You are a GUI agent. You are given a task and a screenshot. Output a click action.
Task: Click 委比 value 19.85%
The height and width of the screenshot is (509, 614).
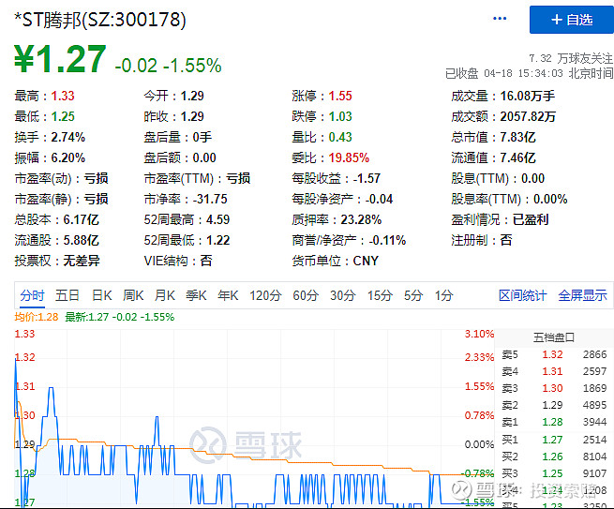coord(349,158)
